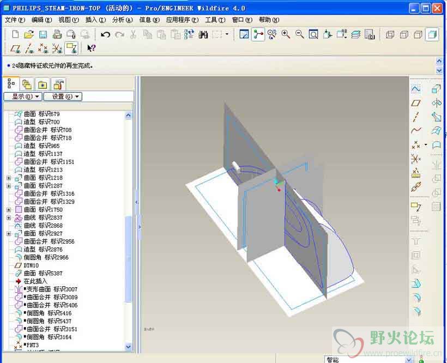This screenshot has width=447, height=363.
Task: Open the 分析(A) menu
Action: click(123, 20)
